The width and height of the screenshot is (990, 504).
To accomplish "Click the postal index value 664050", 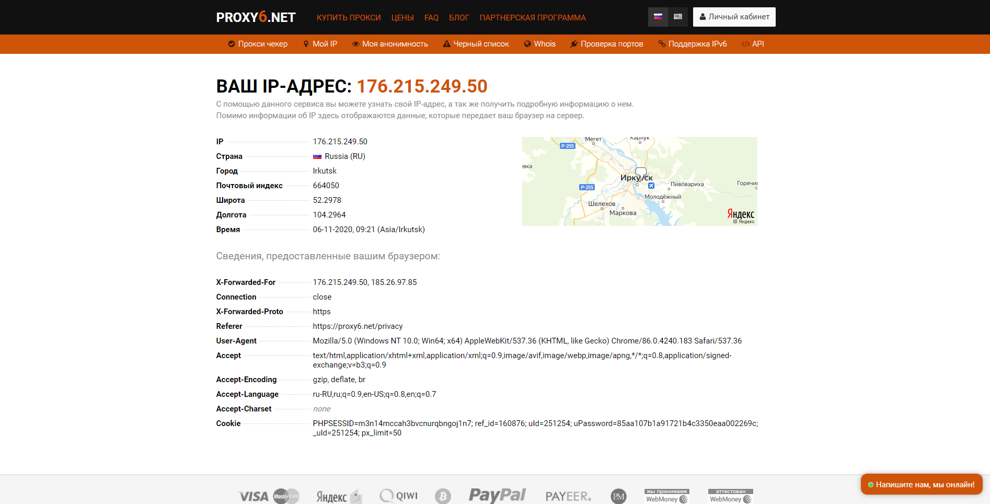I will pos(326,186).
